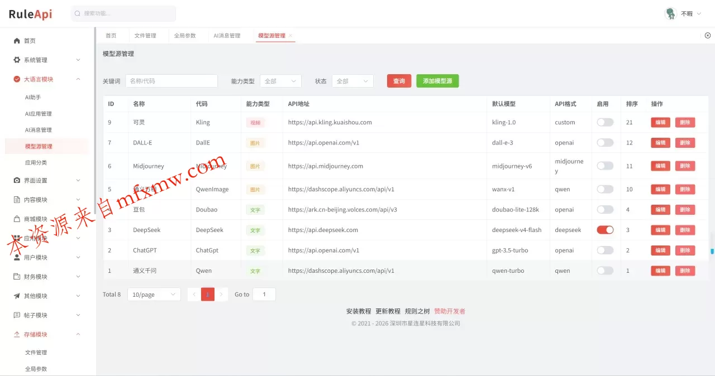Collapse the 大语言模块 menu chevron
Image resolution: width=715 pixels, height=376 pixels.
[x=78, y=79]
